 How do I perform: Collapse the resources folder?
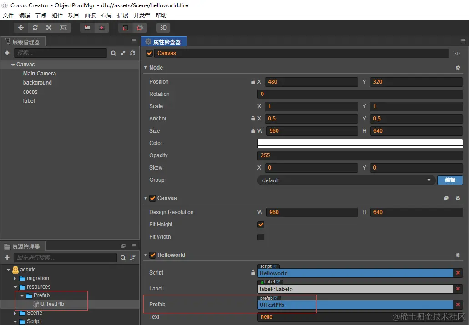pos(15,287)
